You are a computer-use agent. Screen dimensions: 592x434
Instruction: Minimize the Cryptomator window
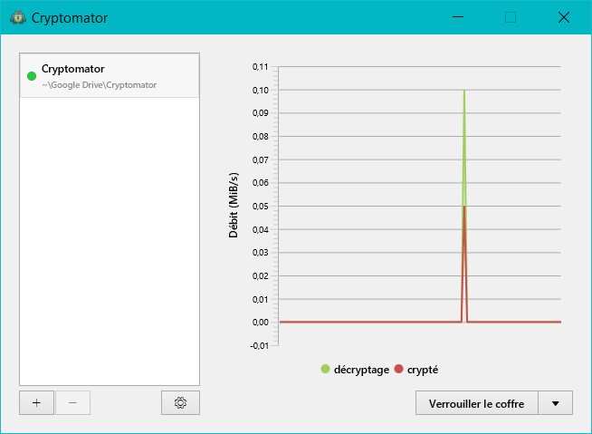[x=458, y=17]
